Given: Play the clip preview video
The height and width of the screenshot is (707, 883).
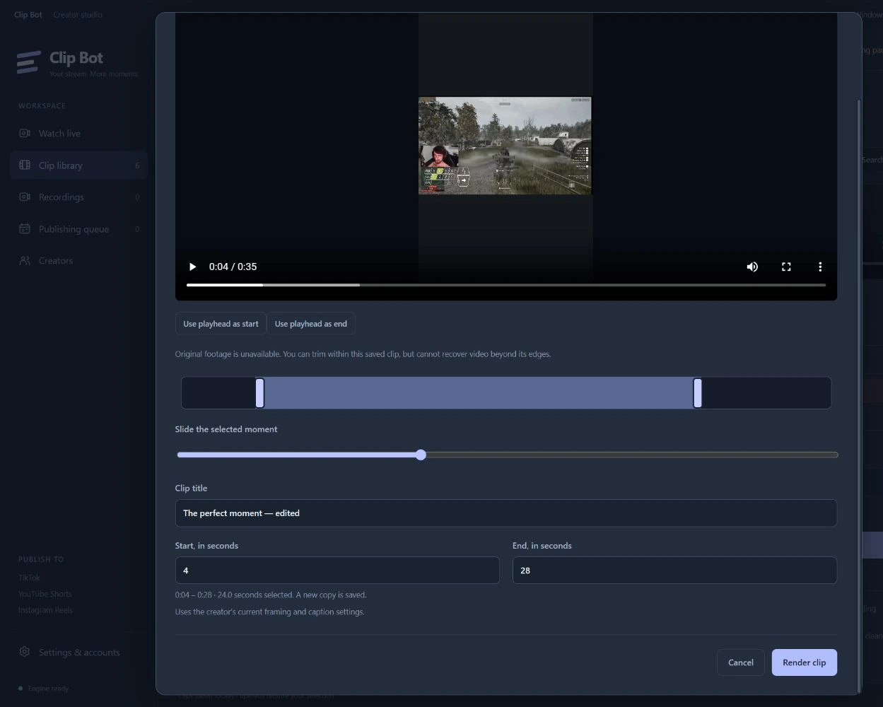Looking at the screenshot, I should point(192,267).
